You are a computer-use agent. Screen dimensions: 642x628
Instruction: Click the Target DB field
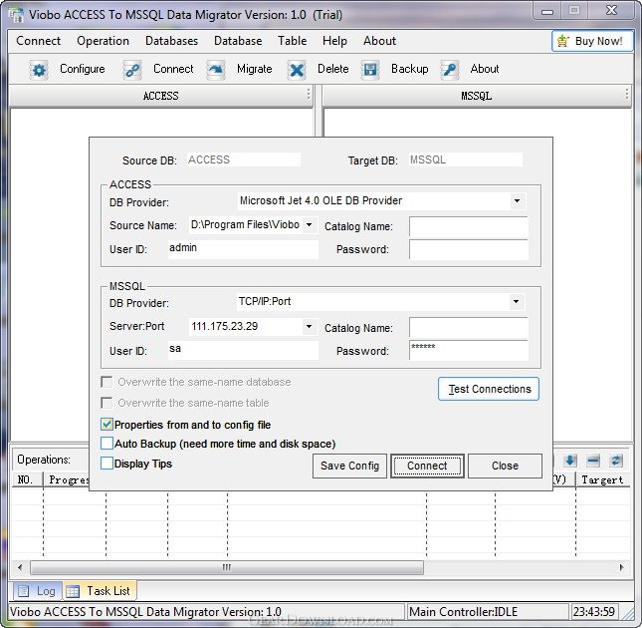466,159
